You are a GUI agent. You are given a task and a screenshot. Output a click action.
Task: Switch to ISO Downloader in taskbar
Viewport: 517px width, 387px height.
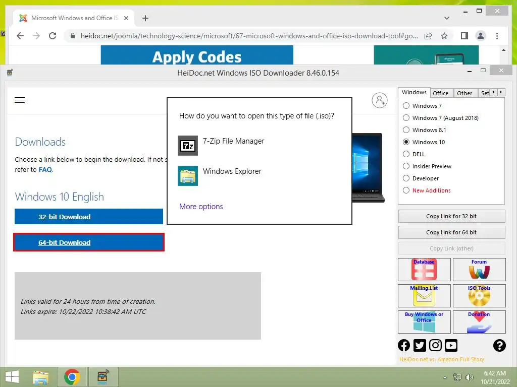pyautogui.click(x=103, y=377)
